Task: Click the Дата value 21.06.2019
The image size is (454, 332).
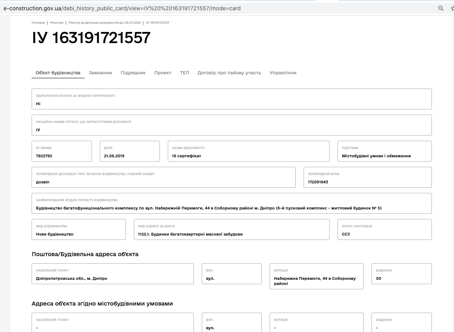Action: pos(114,156)
